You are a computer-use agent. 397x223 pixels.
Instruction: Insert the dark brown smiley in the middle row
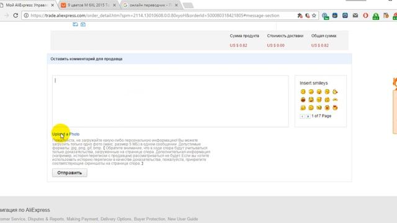pos(303,100)
